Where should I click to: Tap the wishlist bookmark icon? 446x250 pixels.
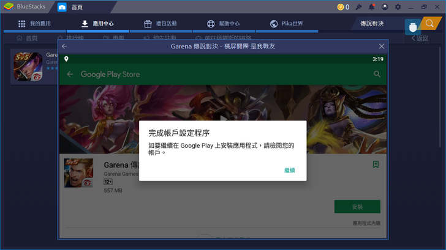pyautogui.click(x=376, y=164)
